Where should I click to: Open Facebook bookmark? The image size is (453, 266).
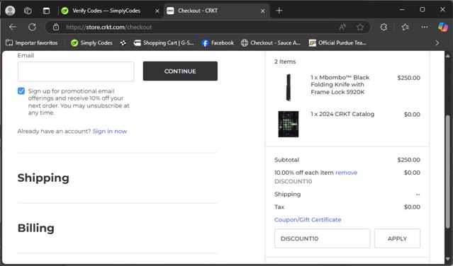[218, 43]
